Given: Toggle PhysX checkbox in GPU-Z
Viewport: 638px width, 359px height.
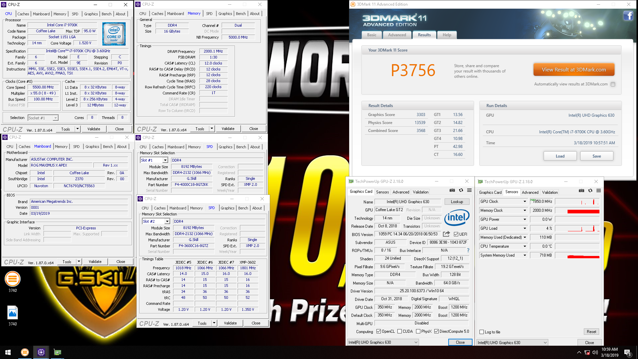Looking at the screenshot, I should pos(418,331).
